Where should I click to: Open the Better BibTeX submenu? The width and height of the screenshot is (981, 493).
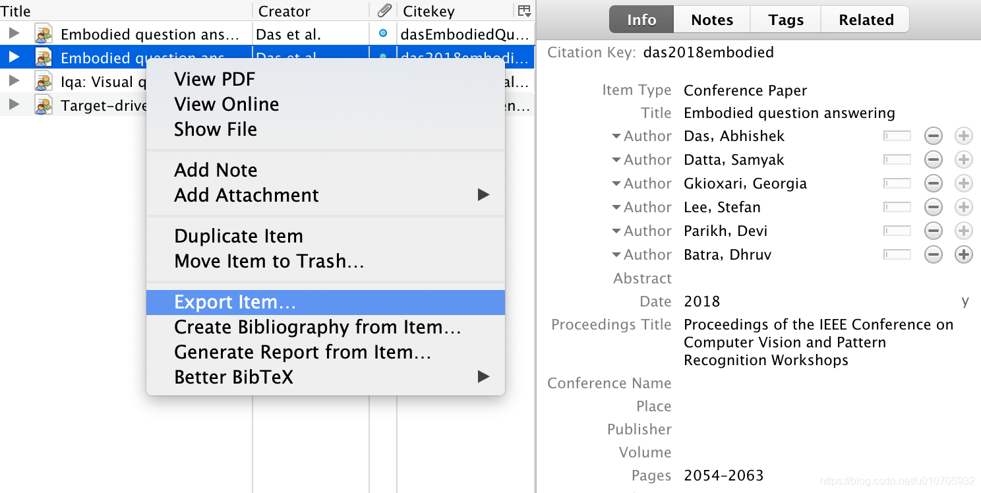325,377
